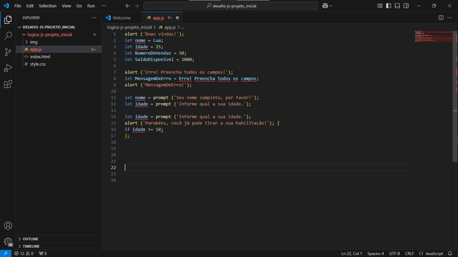Open the Search view in activity bar

pos(8,35)
